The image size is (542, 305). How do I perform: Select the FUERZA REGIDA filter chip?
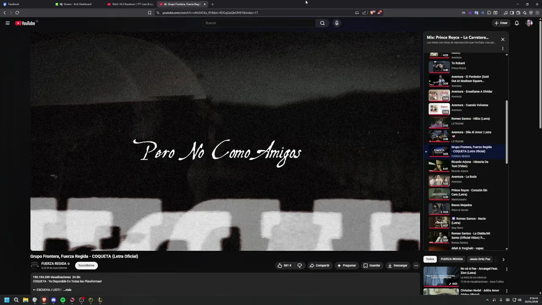(451, 259)
